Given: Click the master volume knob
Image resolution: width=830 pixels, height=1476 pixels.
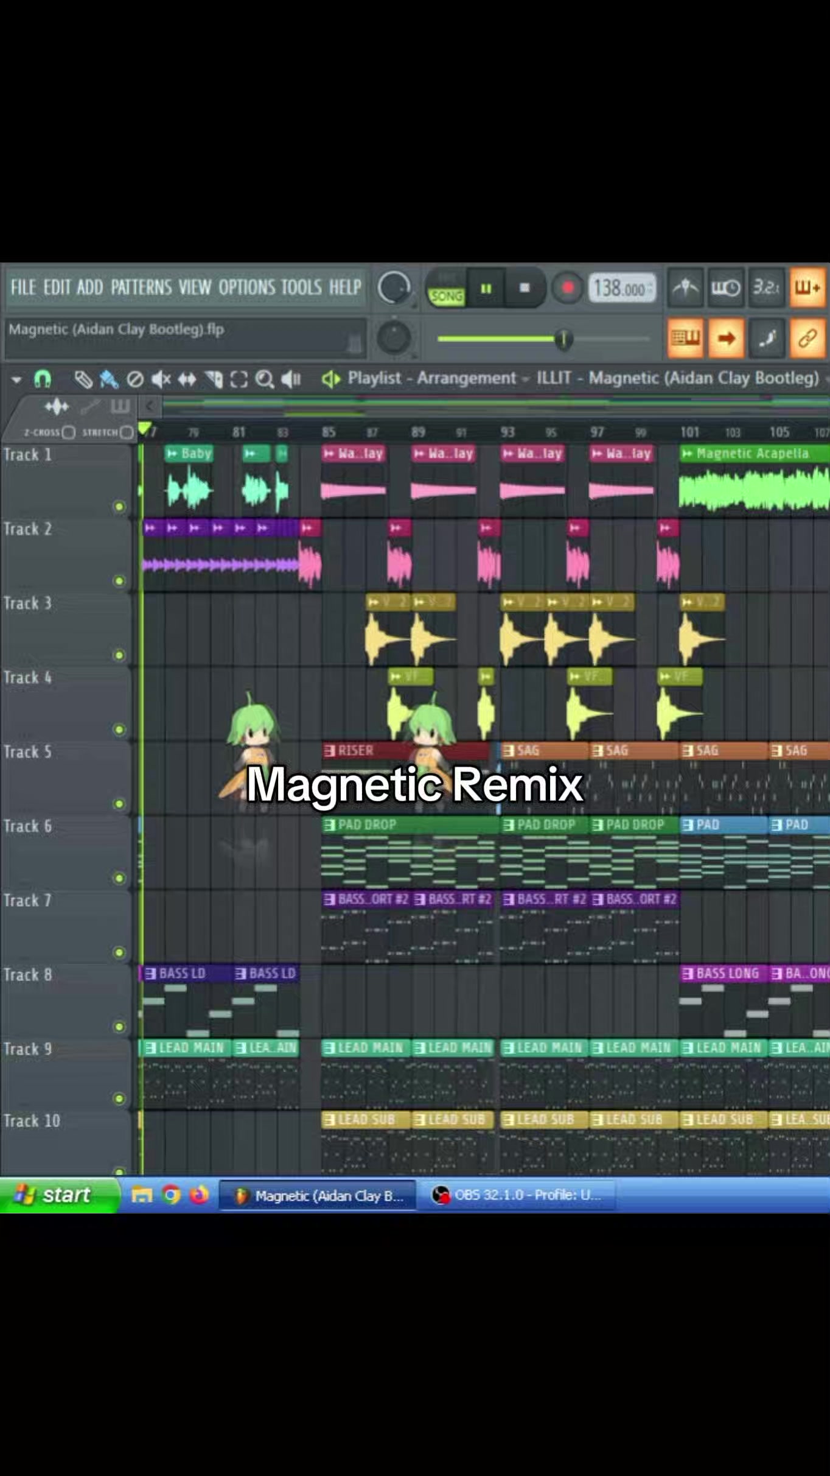Looking at the screenshot, I should [x=394, y=288].
